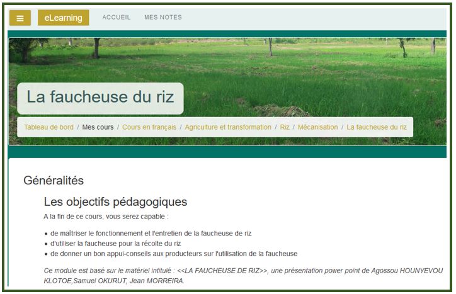Select Mes cours in the breadcrumb
The width and height of the screenshot is (456, 294).
point(98,127)
